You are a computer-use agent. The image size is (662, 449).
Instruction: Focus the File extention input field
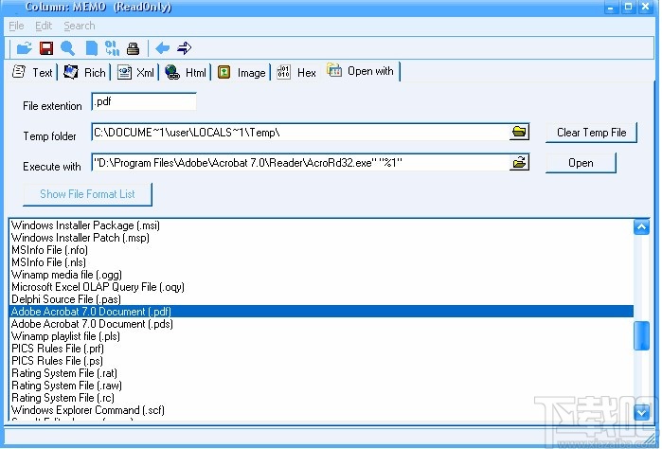pyautogui.click(x=144, y=101)
